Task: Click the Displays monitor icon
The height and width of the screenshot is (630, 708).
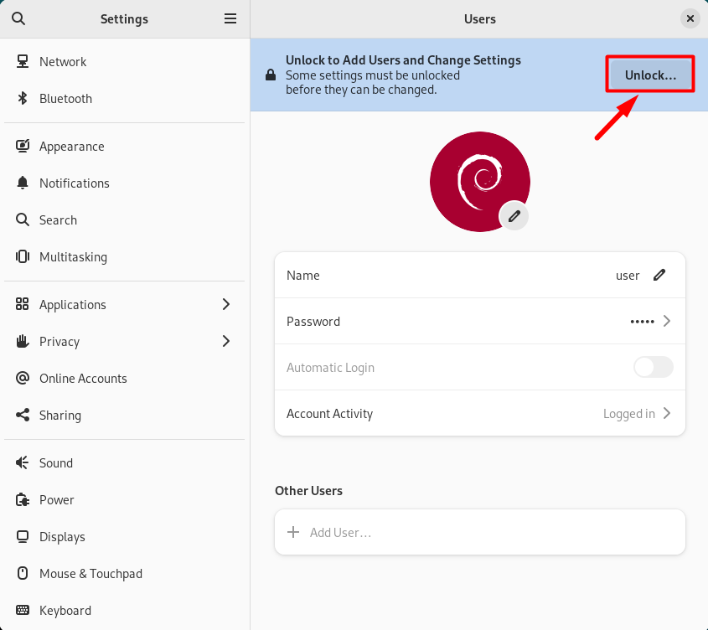Action: point(22,536)
